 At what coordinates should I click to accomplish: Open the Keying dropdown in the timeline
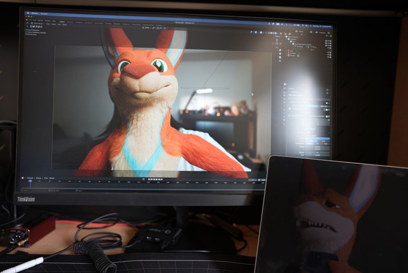coord(39,178)
